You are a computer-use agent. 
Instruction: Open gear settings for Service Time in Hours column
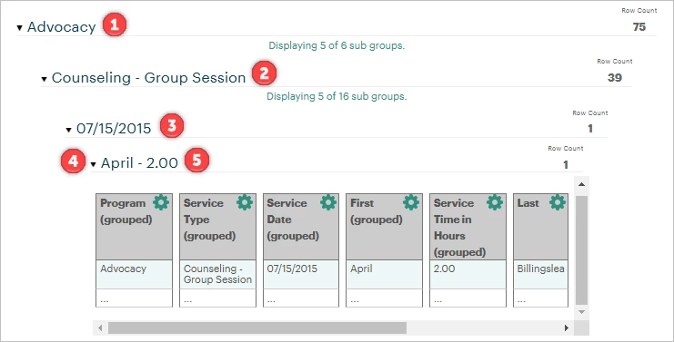(x=494, y=202)
